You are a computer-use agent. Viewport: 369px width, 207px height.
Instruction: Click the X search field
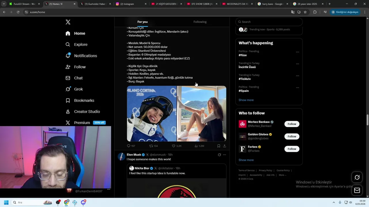tap(269, 22)
